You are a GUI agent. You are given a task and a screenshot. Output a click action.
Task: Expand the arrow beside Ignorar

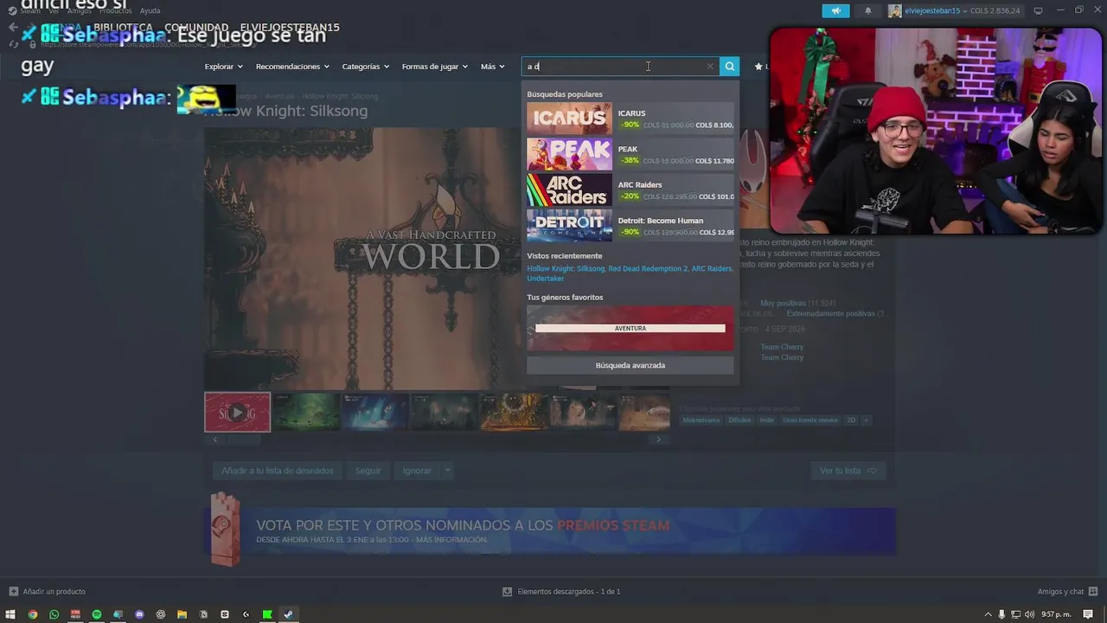(447, 471)
